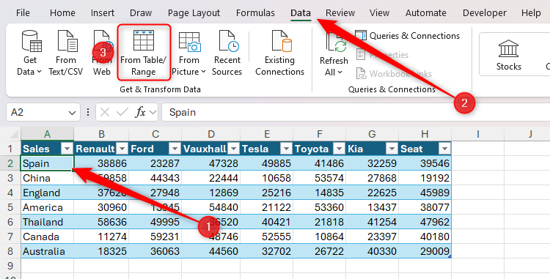
Task: Click the Stocks data type
Action: point(508,55)
